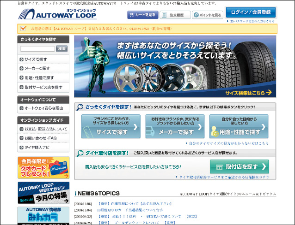Viewport: 295px width, 225px height.
Task: Click 購入後も安心 service shop text
Action: (133, 167)
